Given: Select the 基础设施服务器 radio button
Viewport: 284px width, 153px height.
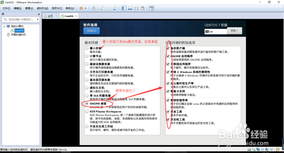Looking at the screenshot, I should (x=87, y=64).
